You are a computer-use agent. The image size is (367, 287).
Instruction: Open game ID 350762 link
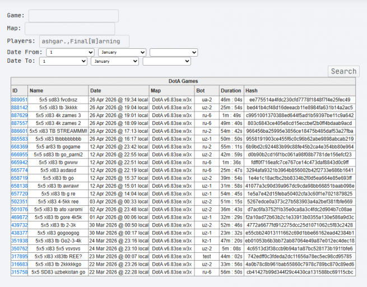(20, 249)
